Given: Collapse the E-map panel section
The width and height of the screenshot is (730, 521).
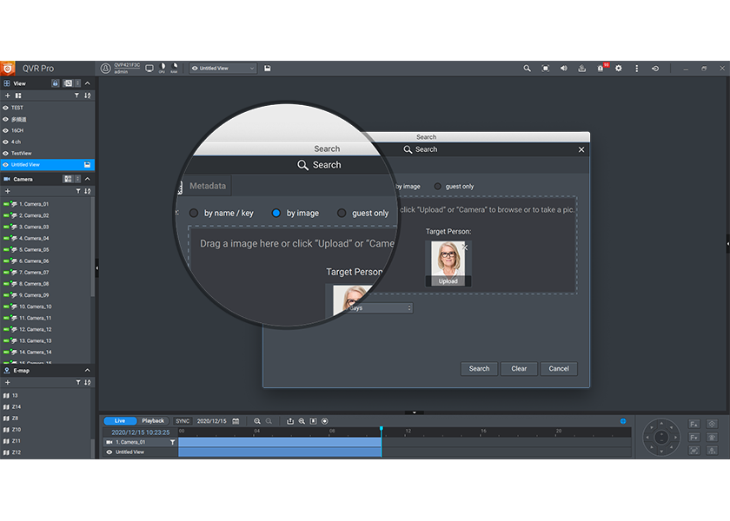Looking at the screenshot, I should [87, 370].
